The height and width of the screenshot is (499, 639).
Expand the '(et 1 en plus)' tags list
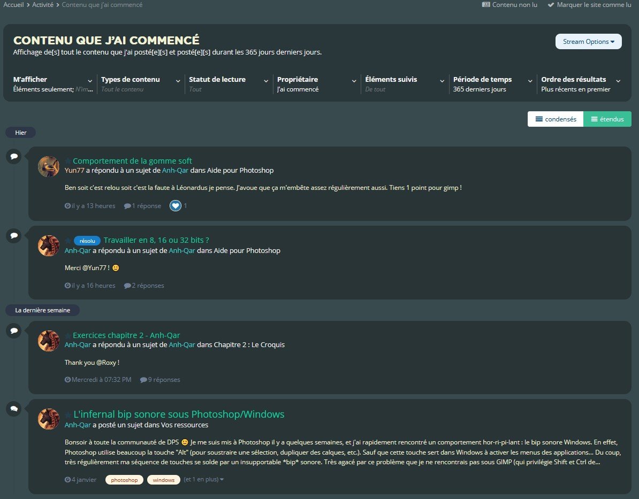tap(203, 479)
